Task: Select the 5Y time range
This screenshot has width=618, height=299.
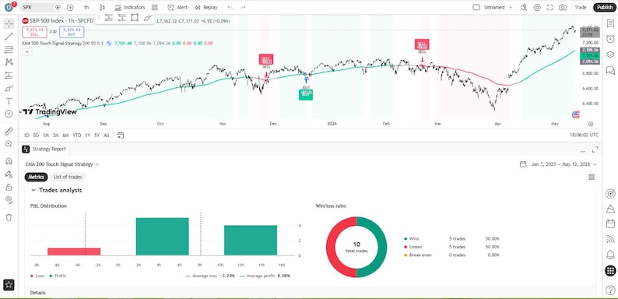Action: (97, 135)
